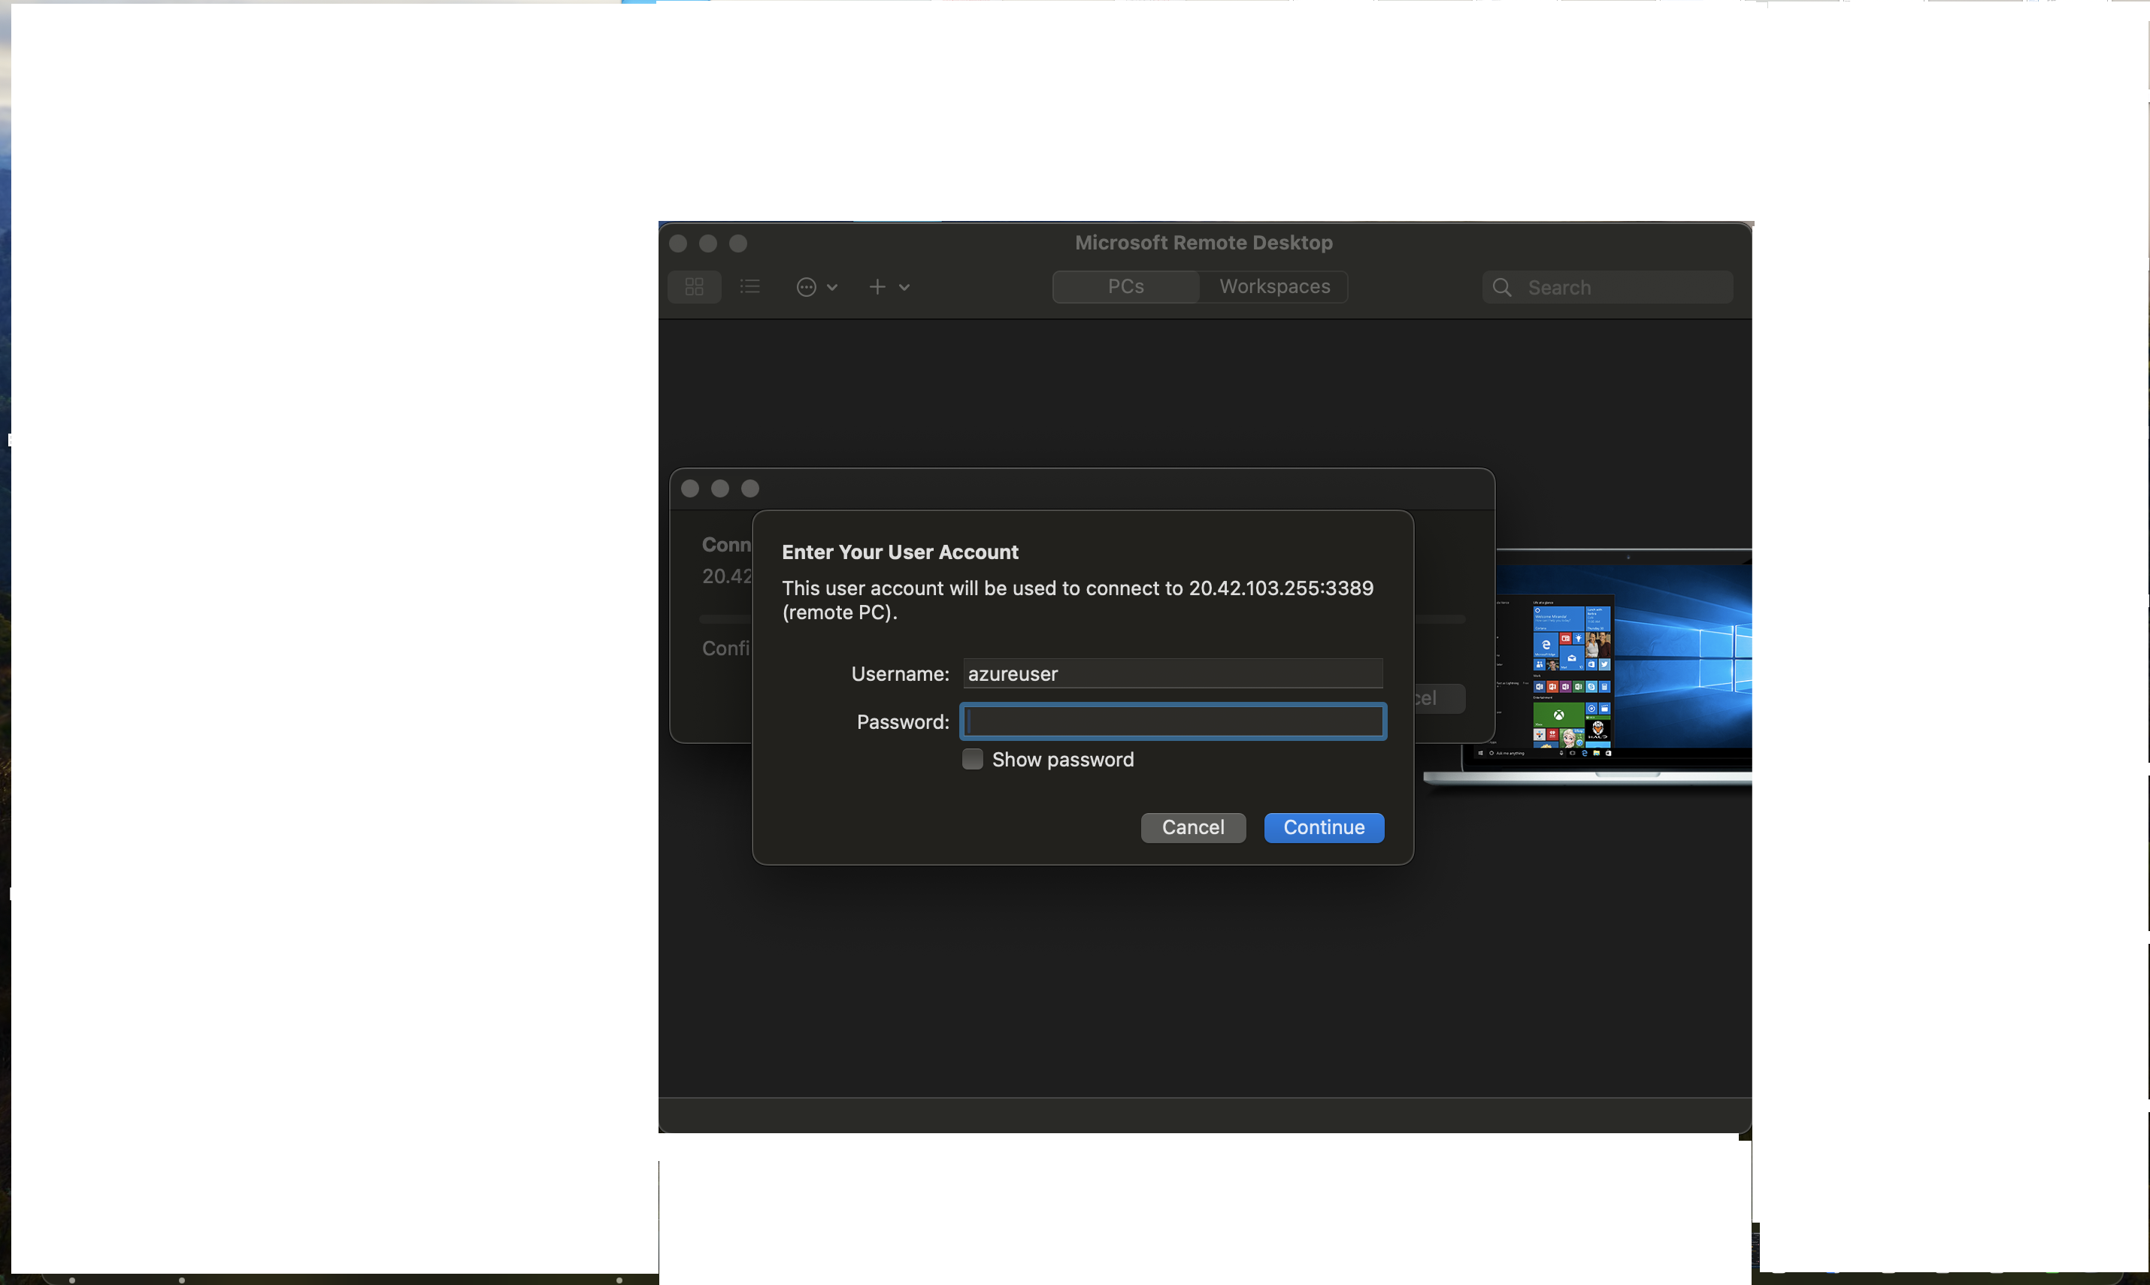The height and width of the screenshot is (1285, 2150).
Task: Close the connection progress dialog window
Action: pyautogui.click(x=689, y=488)
